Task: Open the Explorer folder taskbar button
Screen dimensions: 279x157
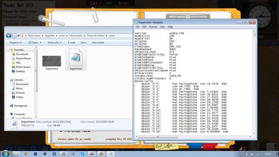Action: point(17,154)
